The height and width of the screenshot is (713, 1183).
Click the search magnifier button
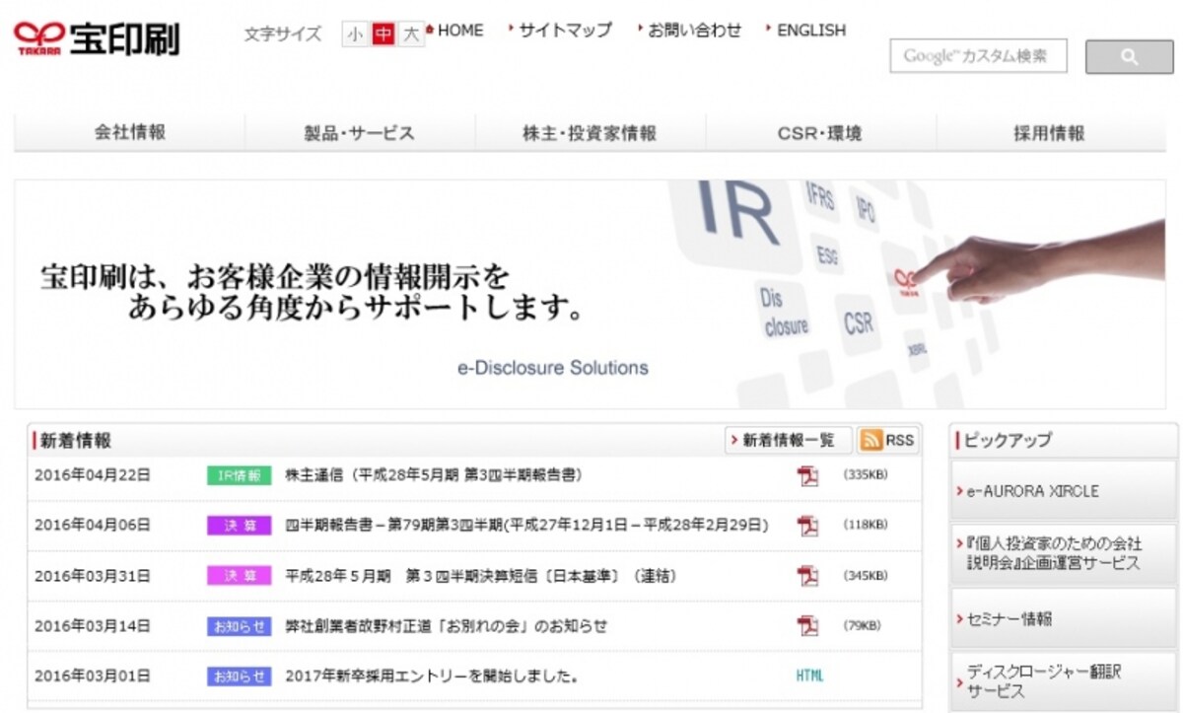click(x=1130, y=57)
